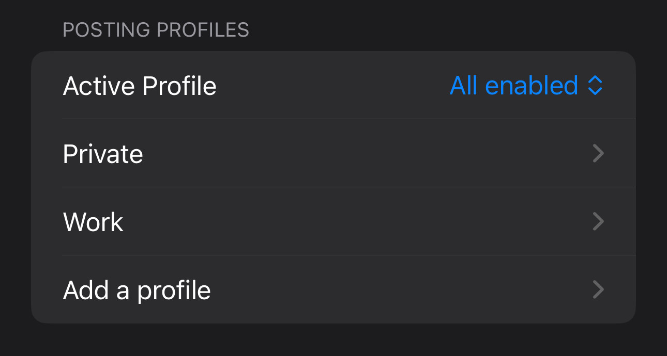Image resolution: width=667 pixels, height=356 pixels.
Task: Open the Active Profile dropdown showing All enabled
Action: coord(526,86)
